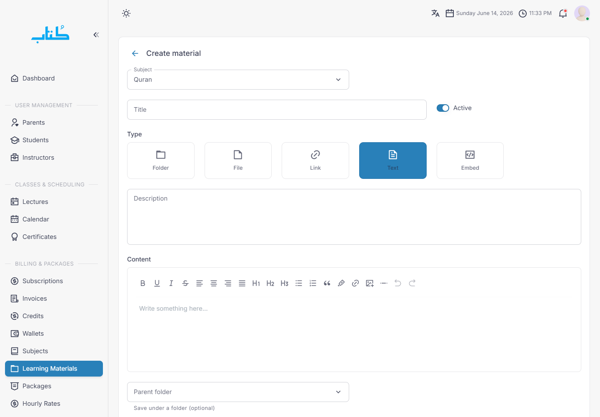The width and height of the screenshot is (600, 417).
Task: Go to Certificates
Action: click(x=54, y=237)
